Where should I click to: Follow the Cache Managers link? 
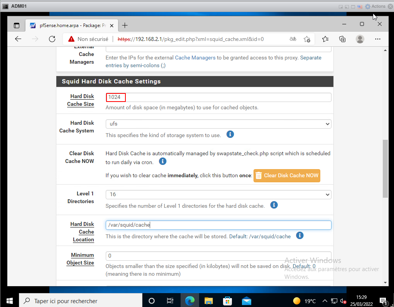(195, 58)
